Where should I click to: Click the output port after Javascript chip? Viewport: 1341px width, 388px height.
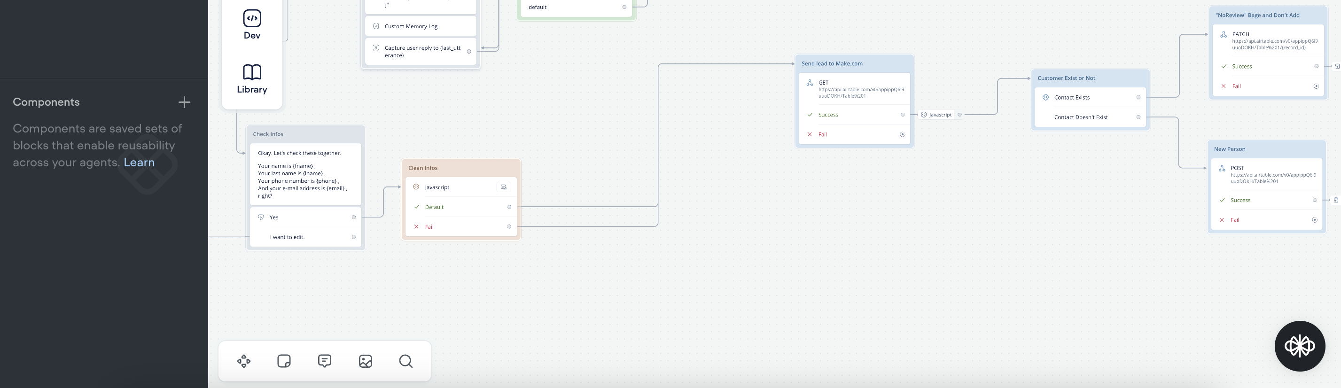tap(960, 115)
